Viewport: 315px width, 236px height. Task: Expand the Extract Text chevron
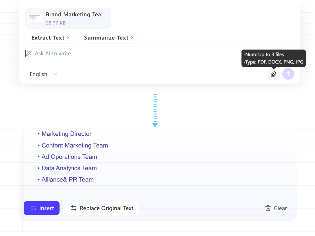pos(68,38)
